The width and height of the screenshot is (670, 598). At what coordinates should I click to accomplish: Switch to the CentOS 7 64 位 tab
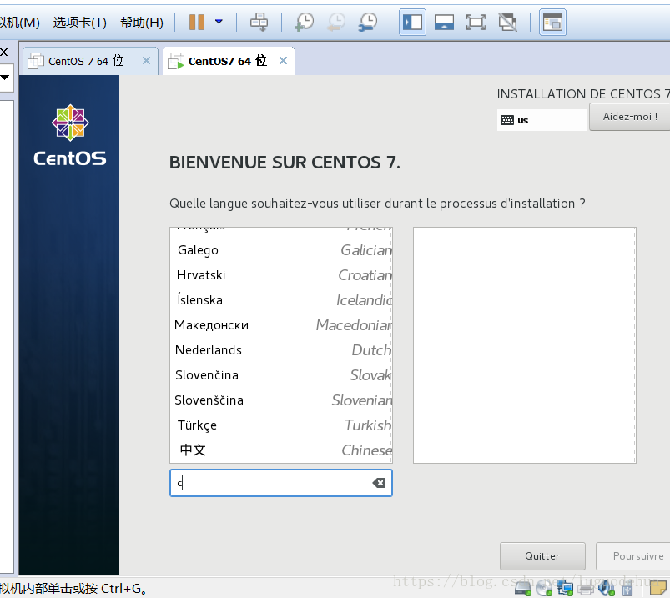[x=85, y=61]
